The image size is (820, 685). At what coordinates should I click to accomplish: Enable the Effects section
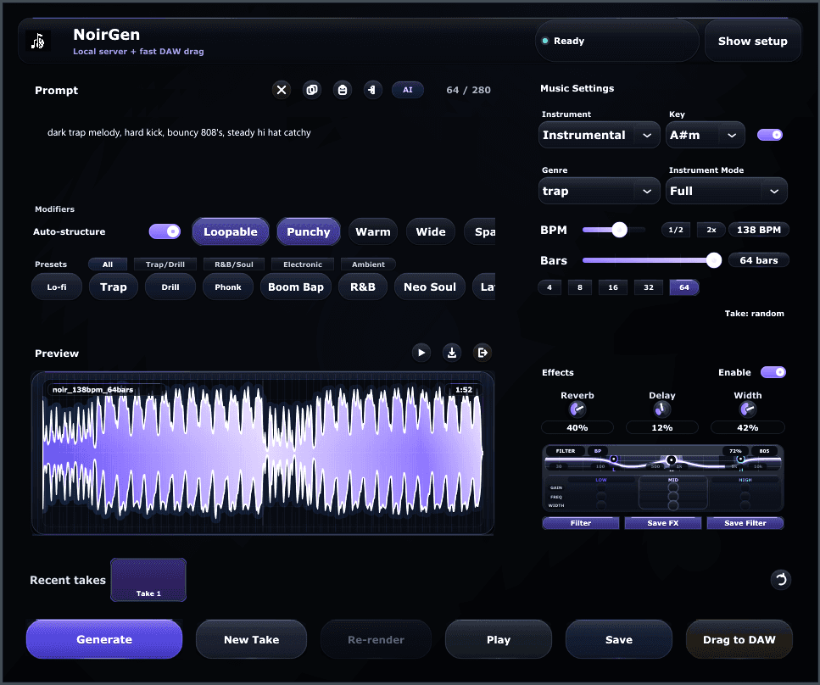coord(773,372)
